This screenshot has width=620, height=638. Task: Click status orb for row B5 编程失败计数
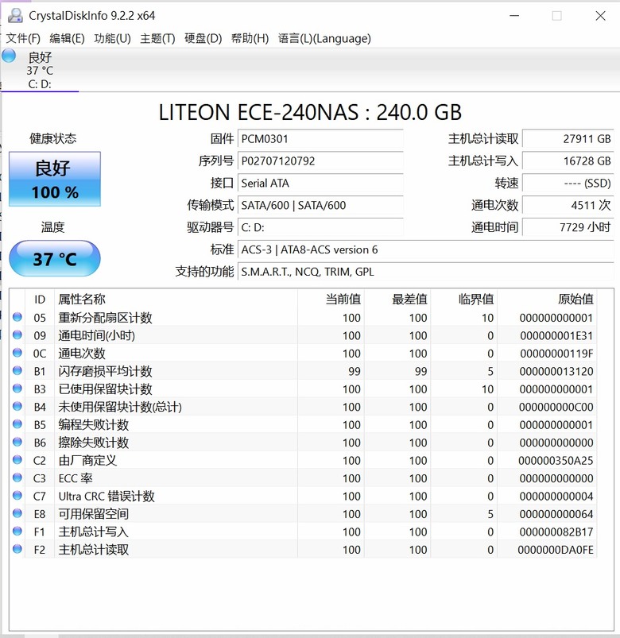click(17, 424)
